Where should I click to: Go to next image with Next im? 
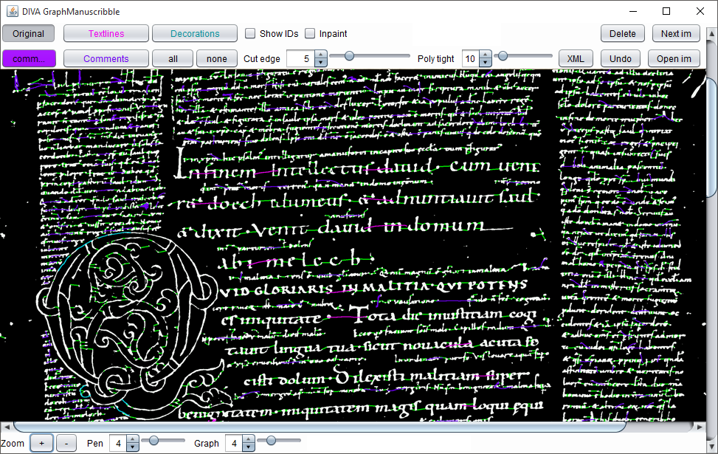pos(676,33)
